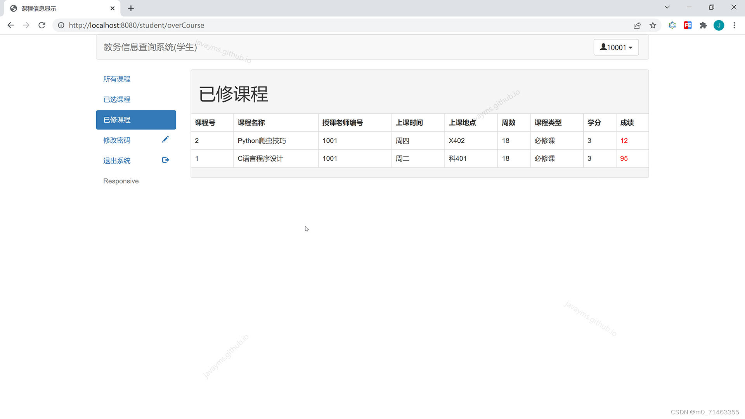The height and width of the screenshot is (419, 745).
Task: Click the bookmark star in the address bar
Action: pos(653,25)
